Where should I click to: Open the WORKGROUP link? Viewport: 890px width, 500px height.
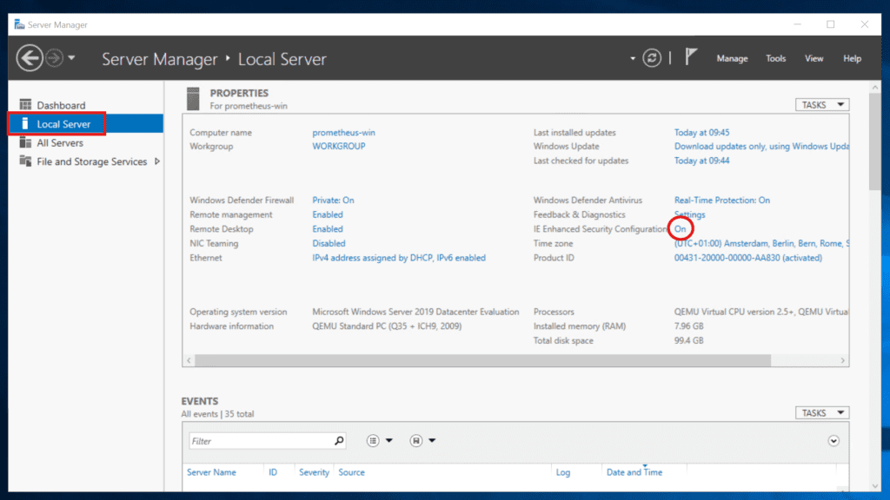click(x=338, y=147)
